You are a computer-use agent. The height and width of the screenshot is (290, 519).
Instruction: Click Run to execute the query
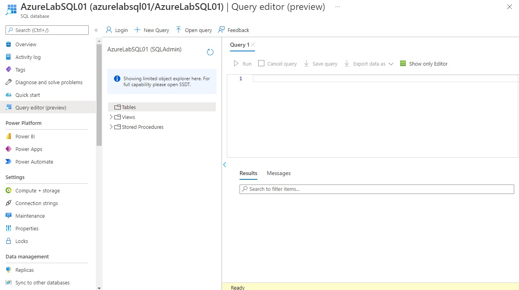[x=243, y=63]
